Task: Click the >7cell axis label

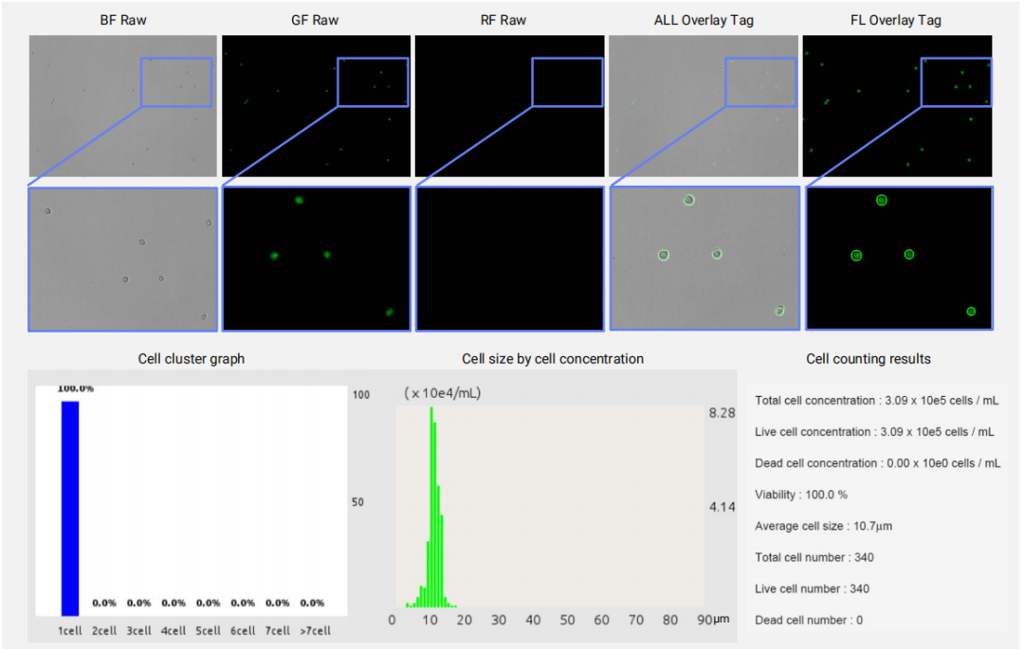Action: coord(316,631)
